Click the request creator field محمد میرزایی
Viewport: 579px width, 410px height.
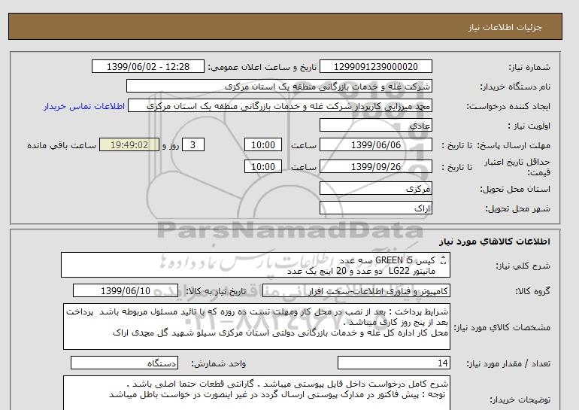pyautogui.click(x=280, y=106)
